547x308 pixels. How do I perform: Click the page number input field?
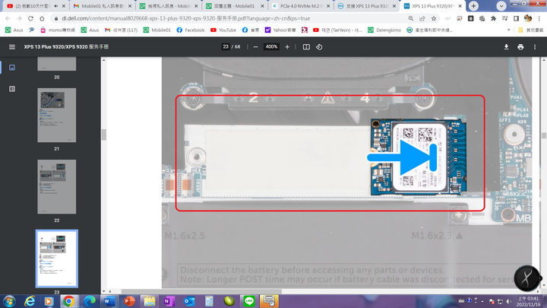coord(226,47)
